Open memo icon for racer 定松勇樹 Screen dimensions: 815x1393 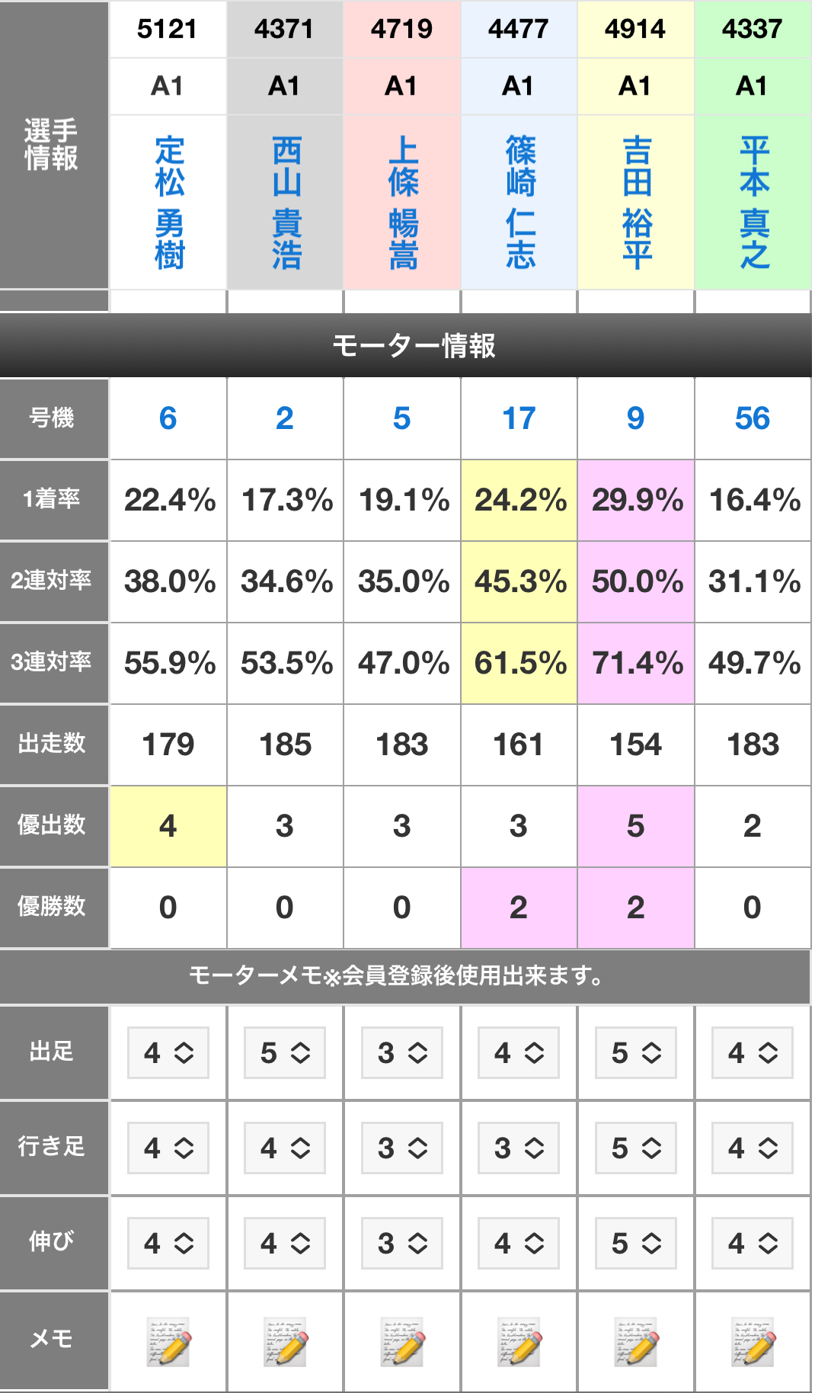(168, 1342)
